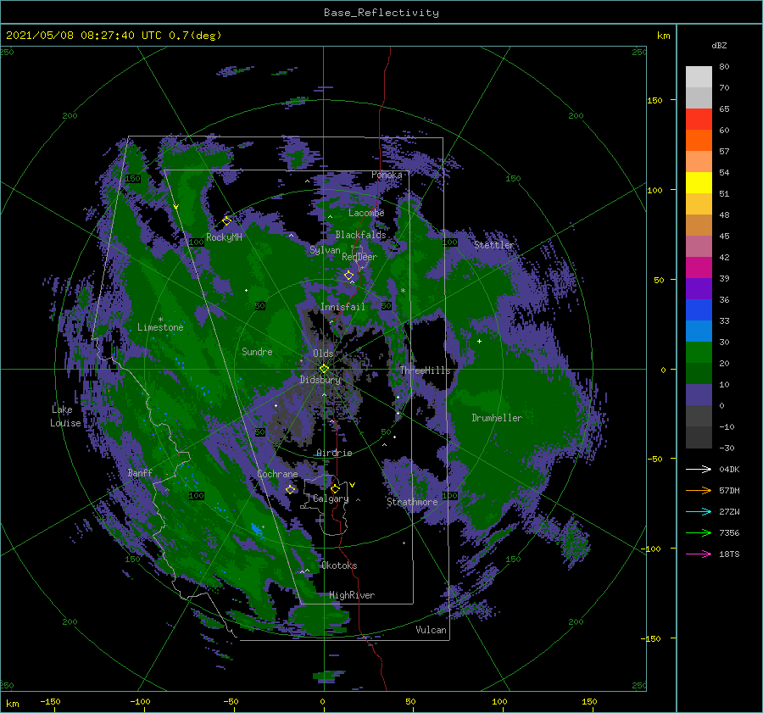Image resolution: width=763 pixels, height=713 pixels.
Task: Click the Airdrie city label
Action: point(334,453)
